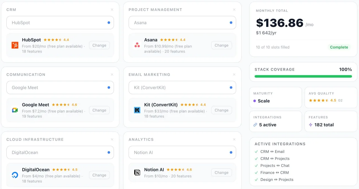Click the Stack Coverage progress bar

tap(303, 76)
